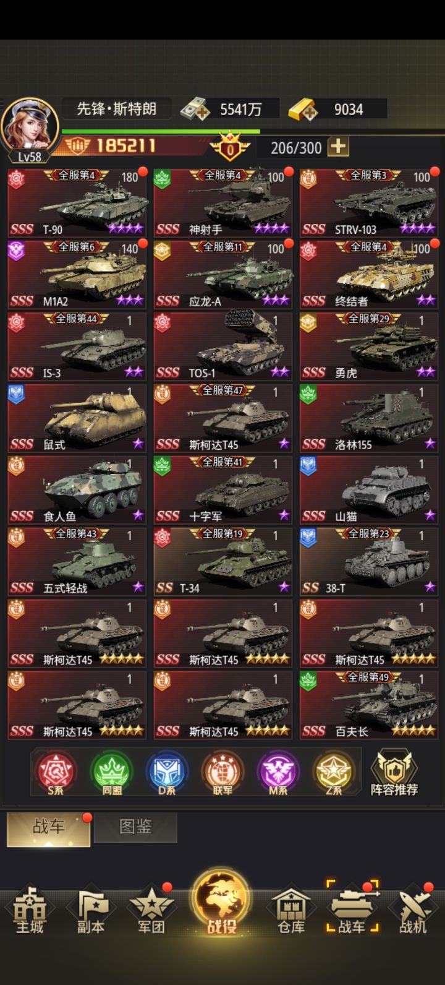Image resolution: width=445 pixels, height=985 pixels.
Task: Open the 副本 dungeon screen
Action: coord(90,911)
